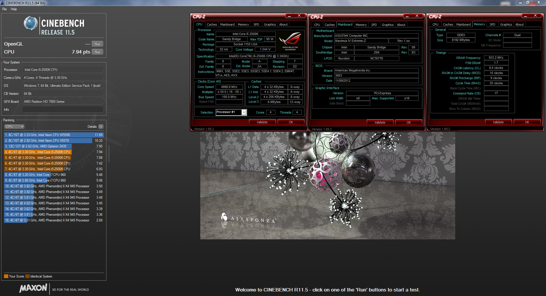
Task: Open the File menu
Action: 5,9
